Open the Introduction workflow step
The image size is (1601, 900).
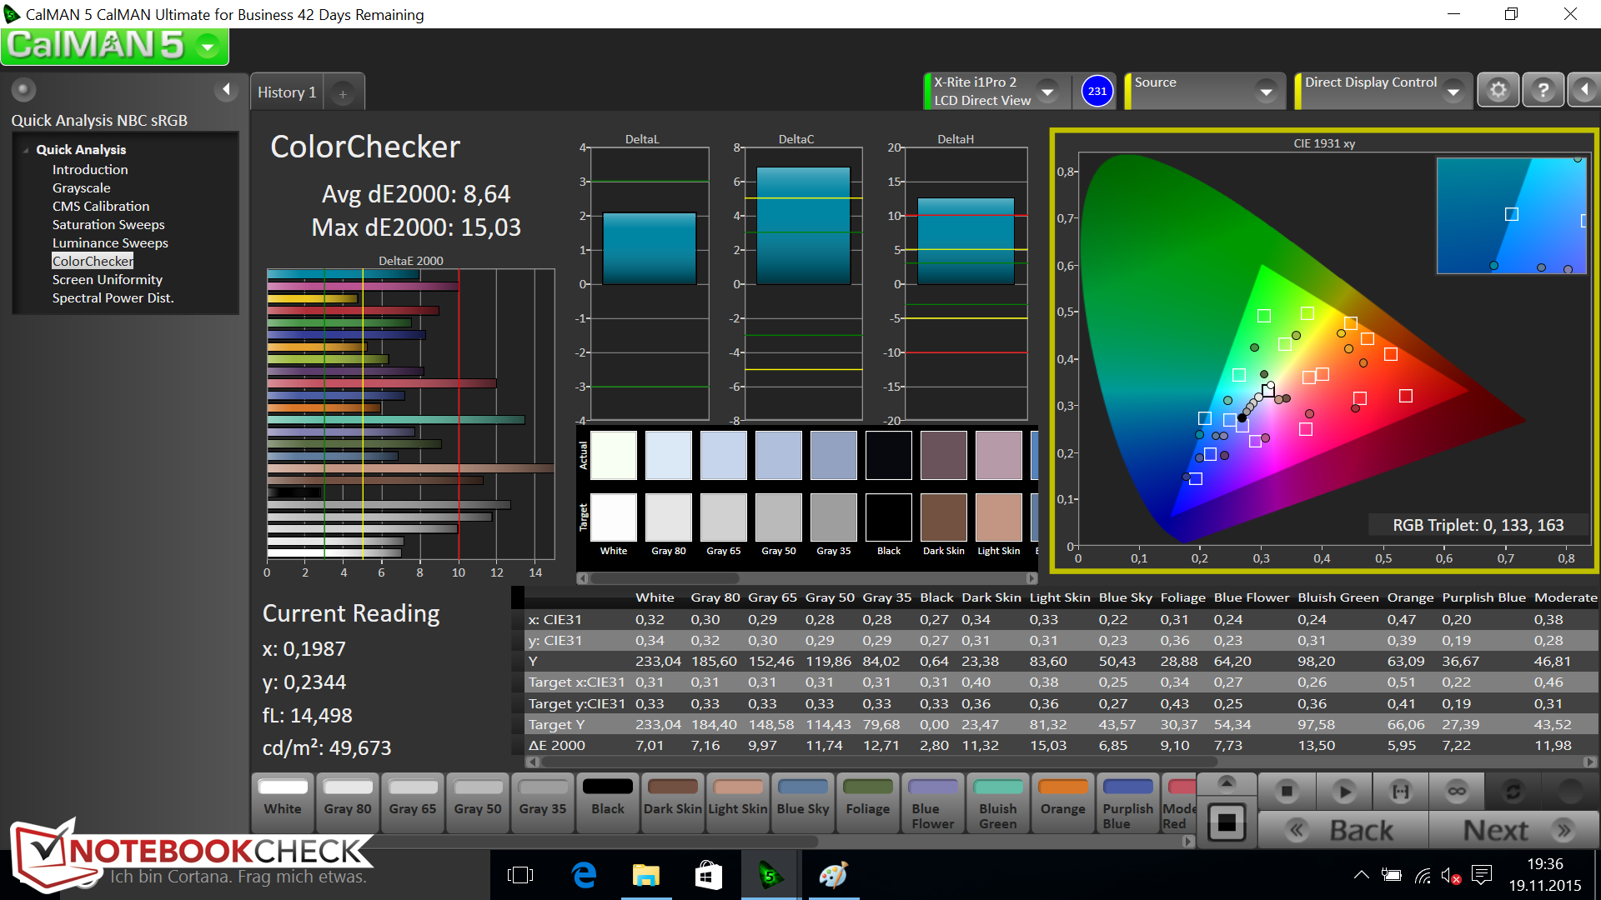(90, 169)
